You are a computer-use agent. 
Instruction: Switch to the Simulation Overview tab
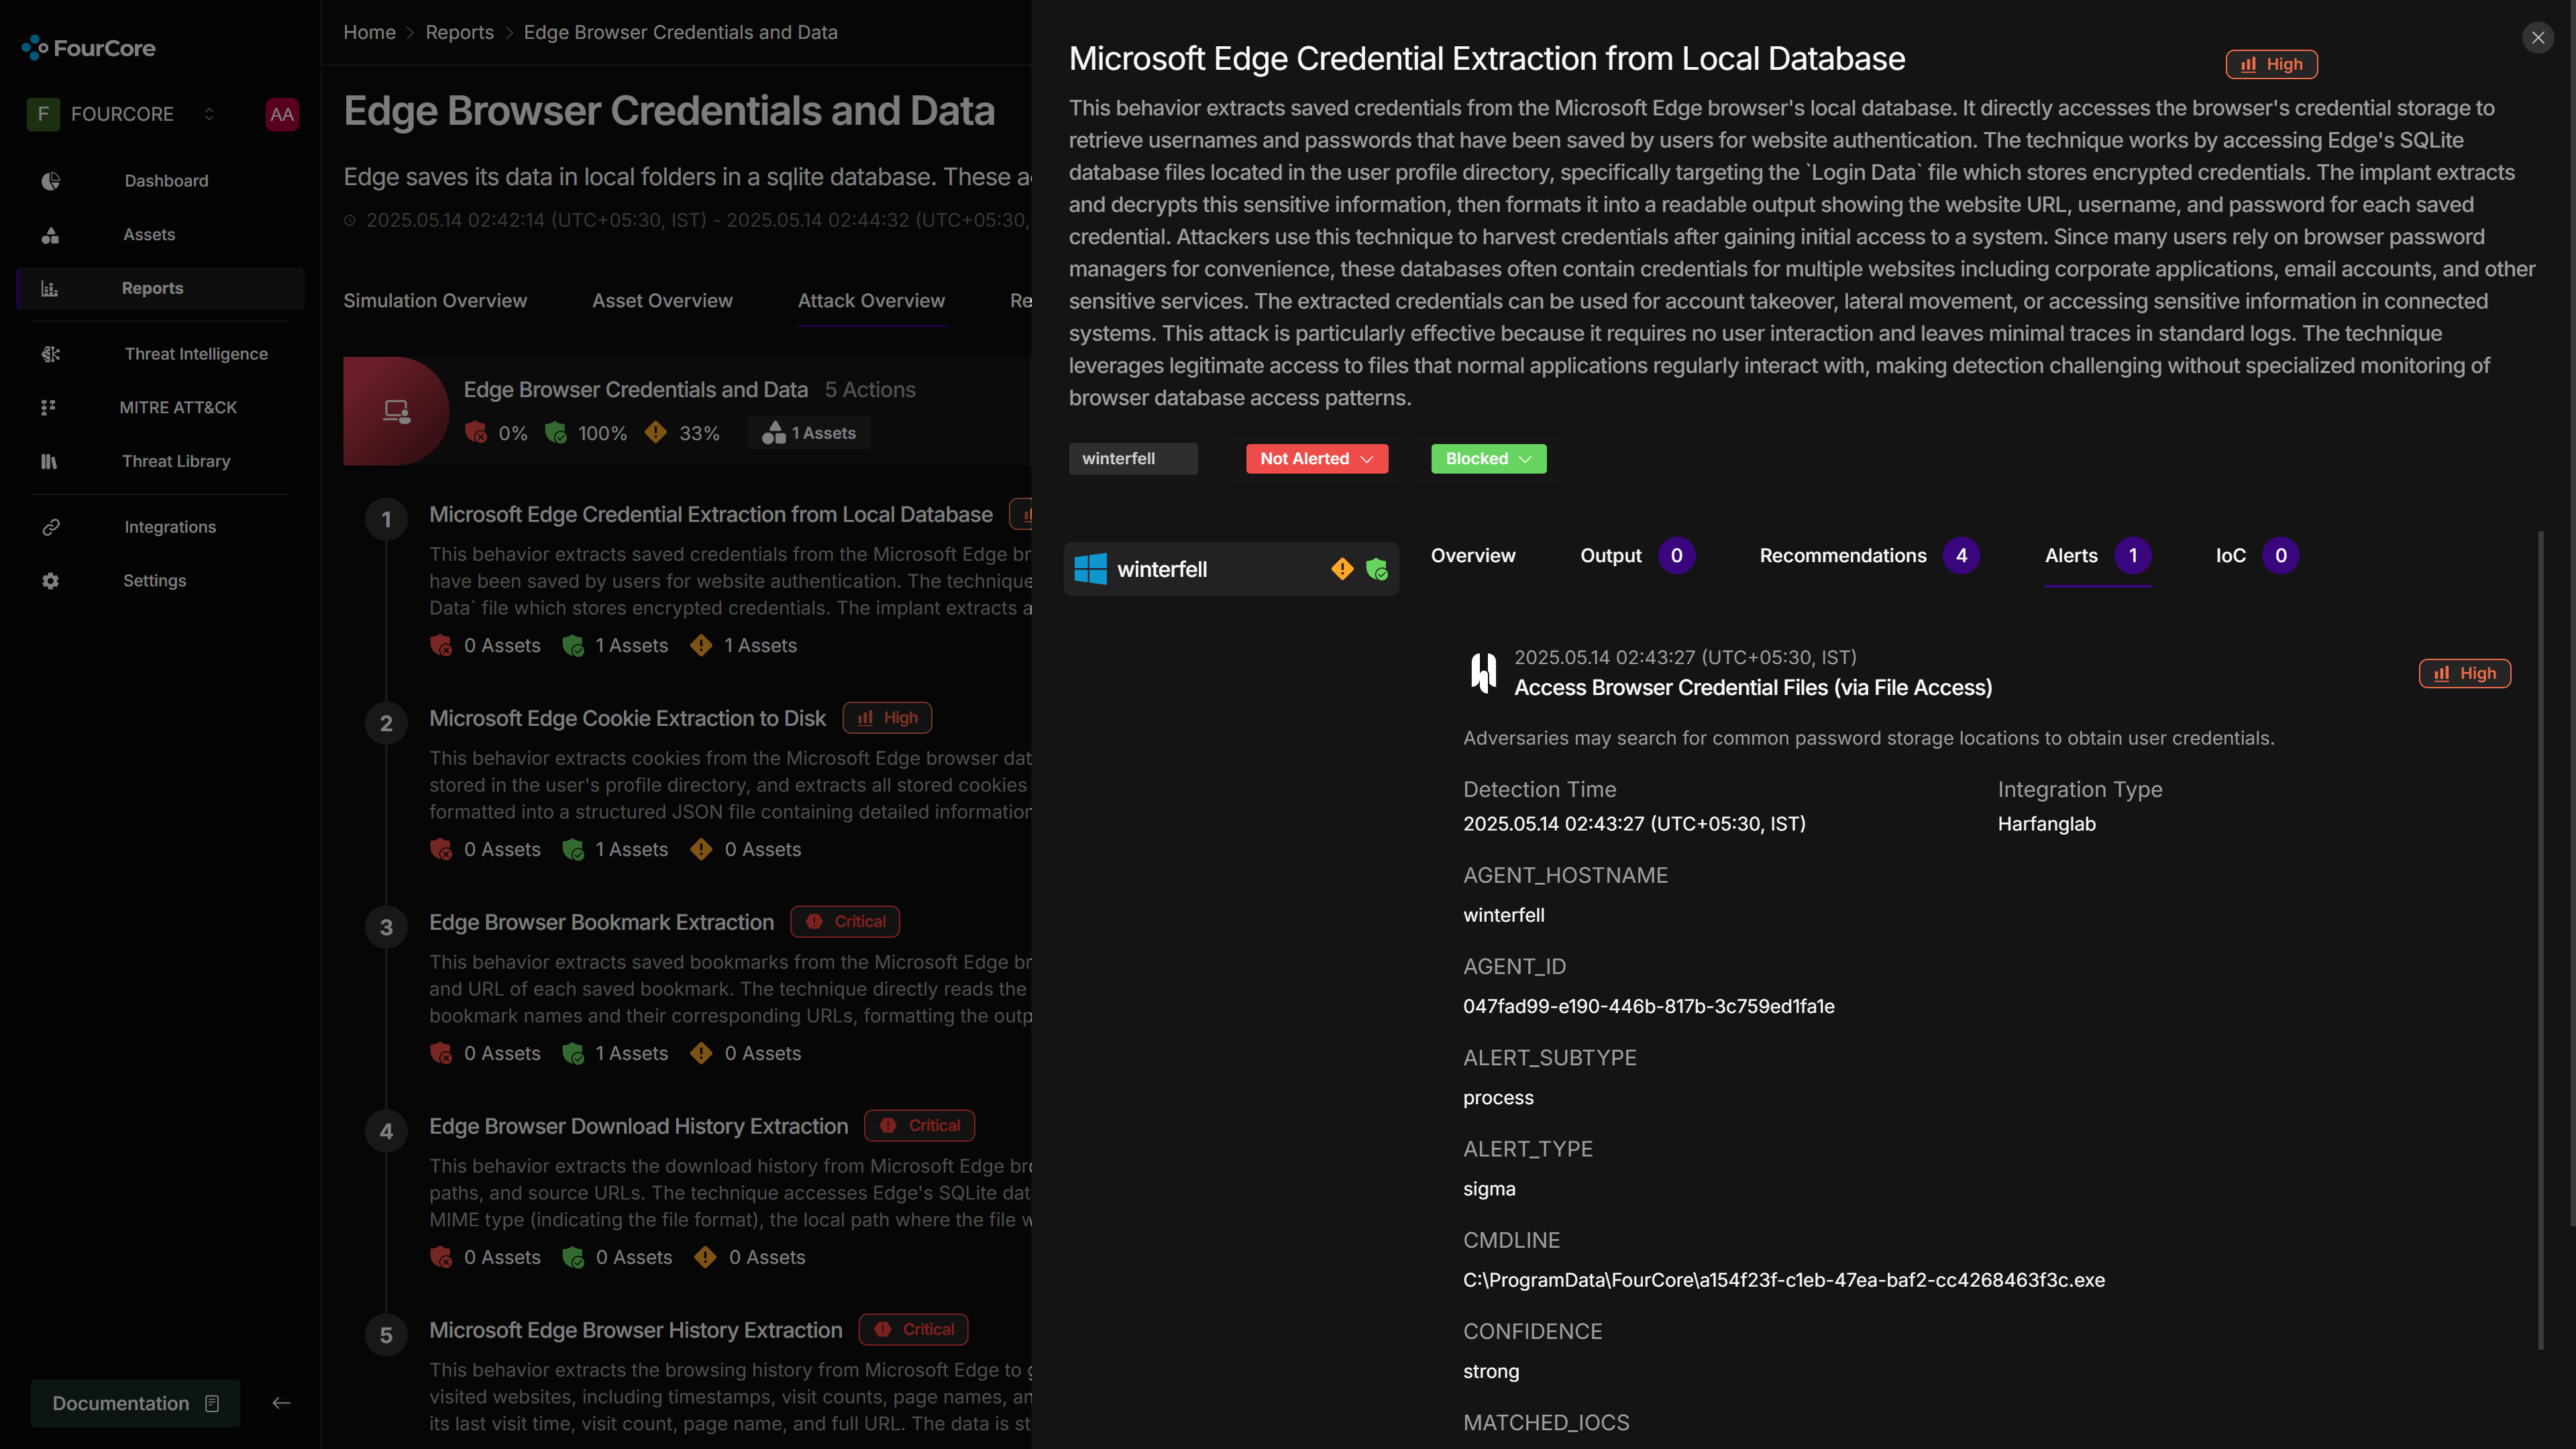[x=435, y=300]
